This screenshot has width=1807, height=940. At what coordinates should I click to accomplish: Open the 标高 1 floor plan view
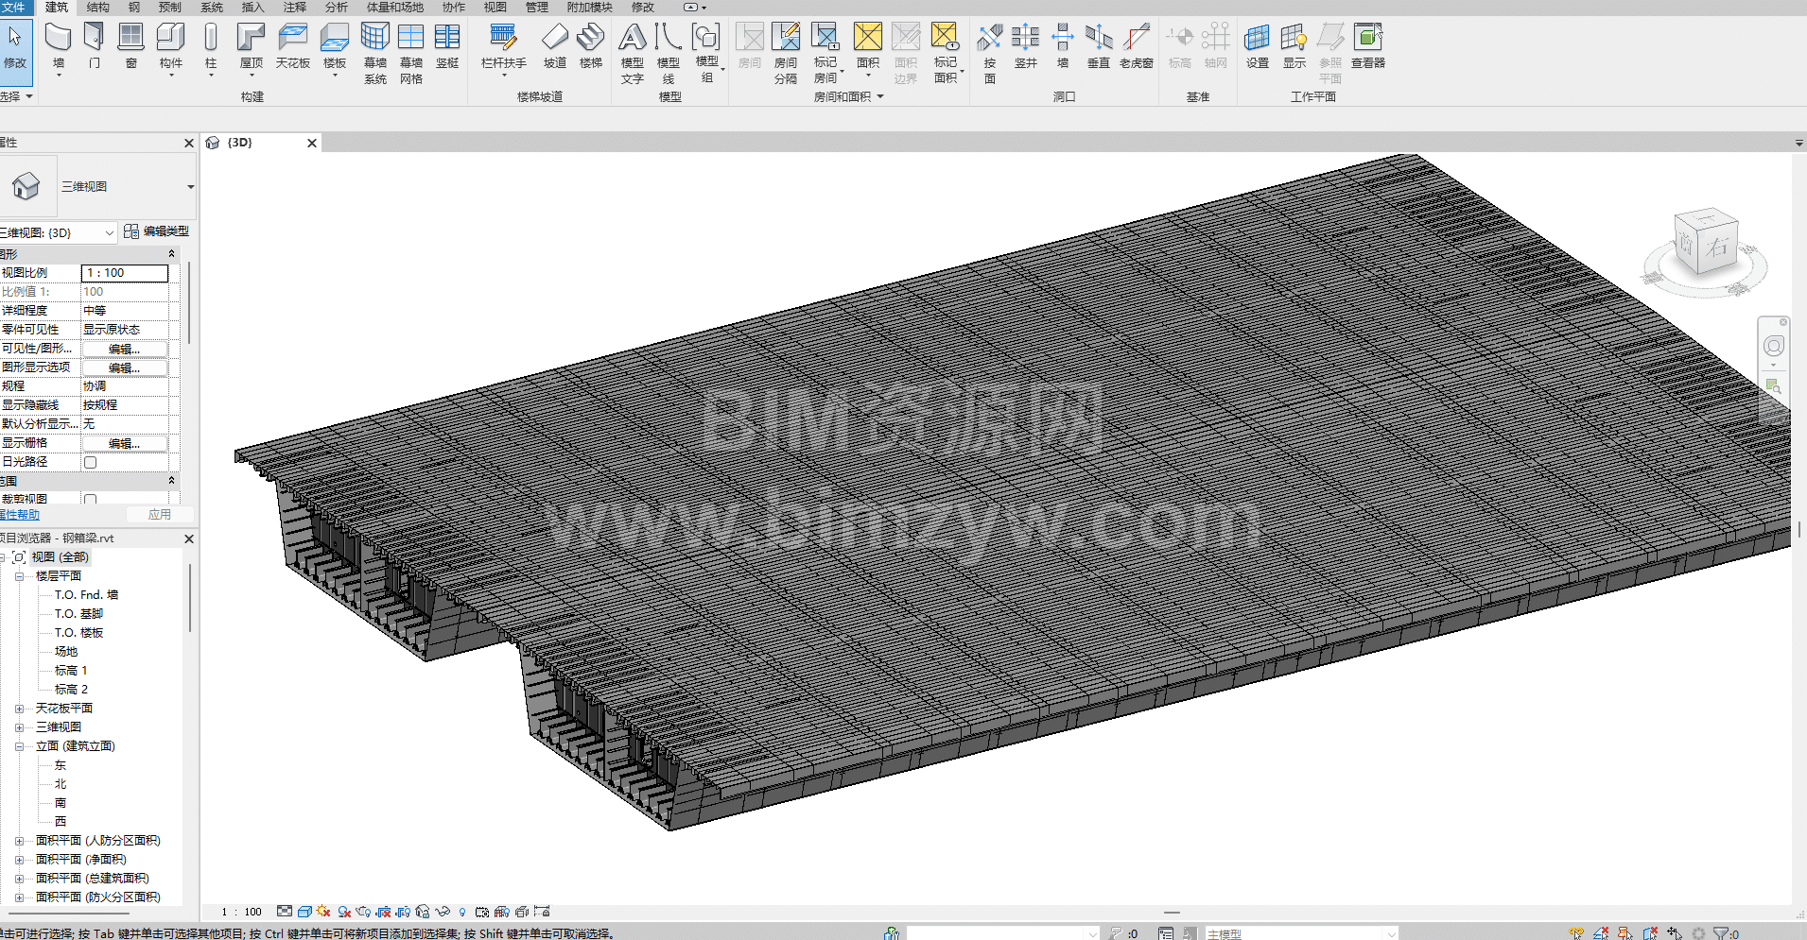[x=71, y=671]
